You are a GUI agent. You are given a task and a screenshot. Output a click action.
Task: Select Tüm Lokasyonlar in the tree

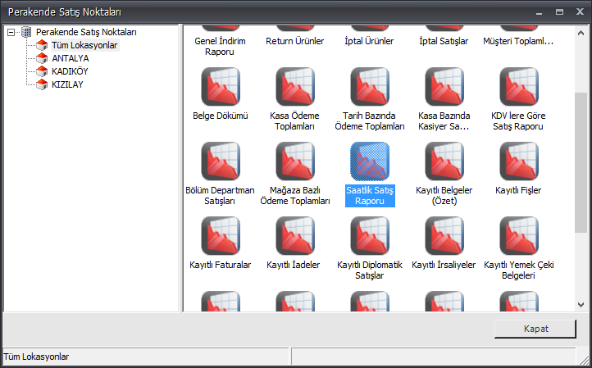[84, 45]
